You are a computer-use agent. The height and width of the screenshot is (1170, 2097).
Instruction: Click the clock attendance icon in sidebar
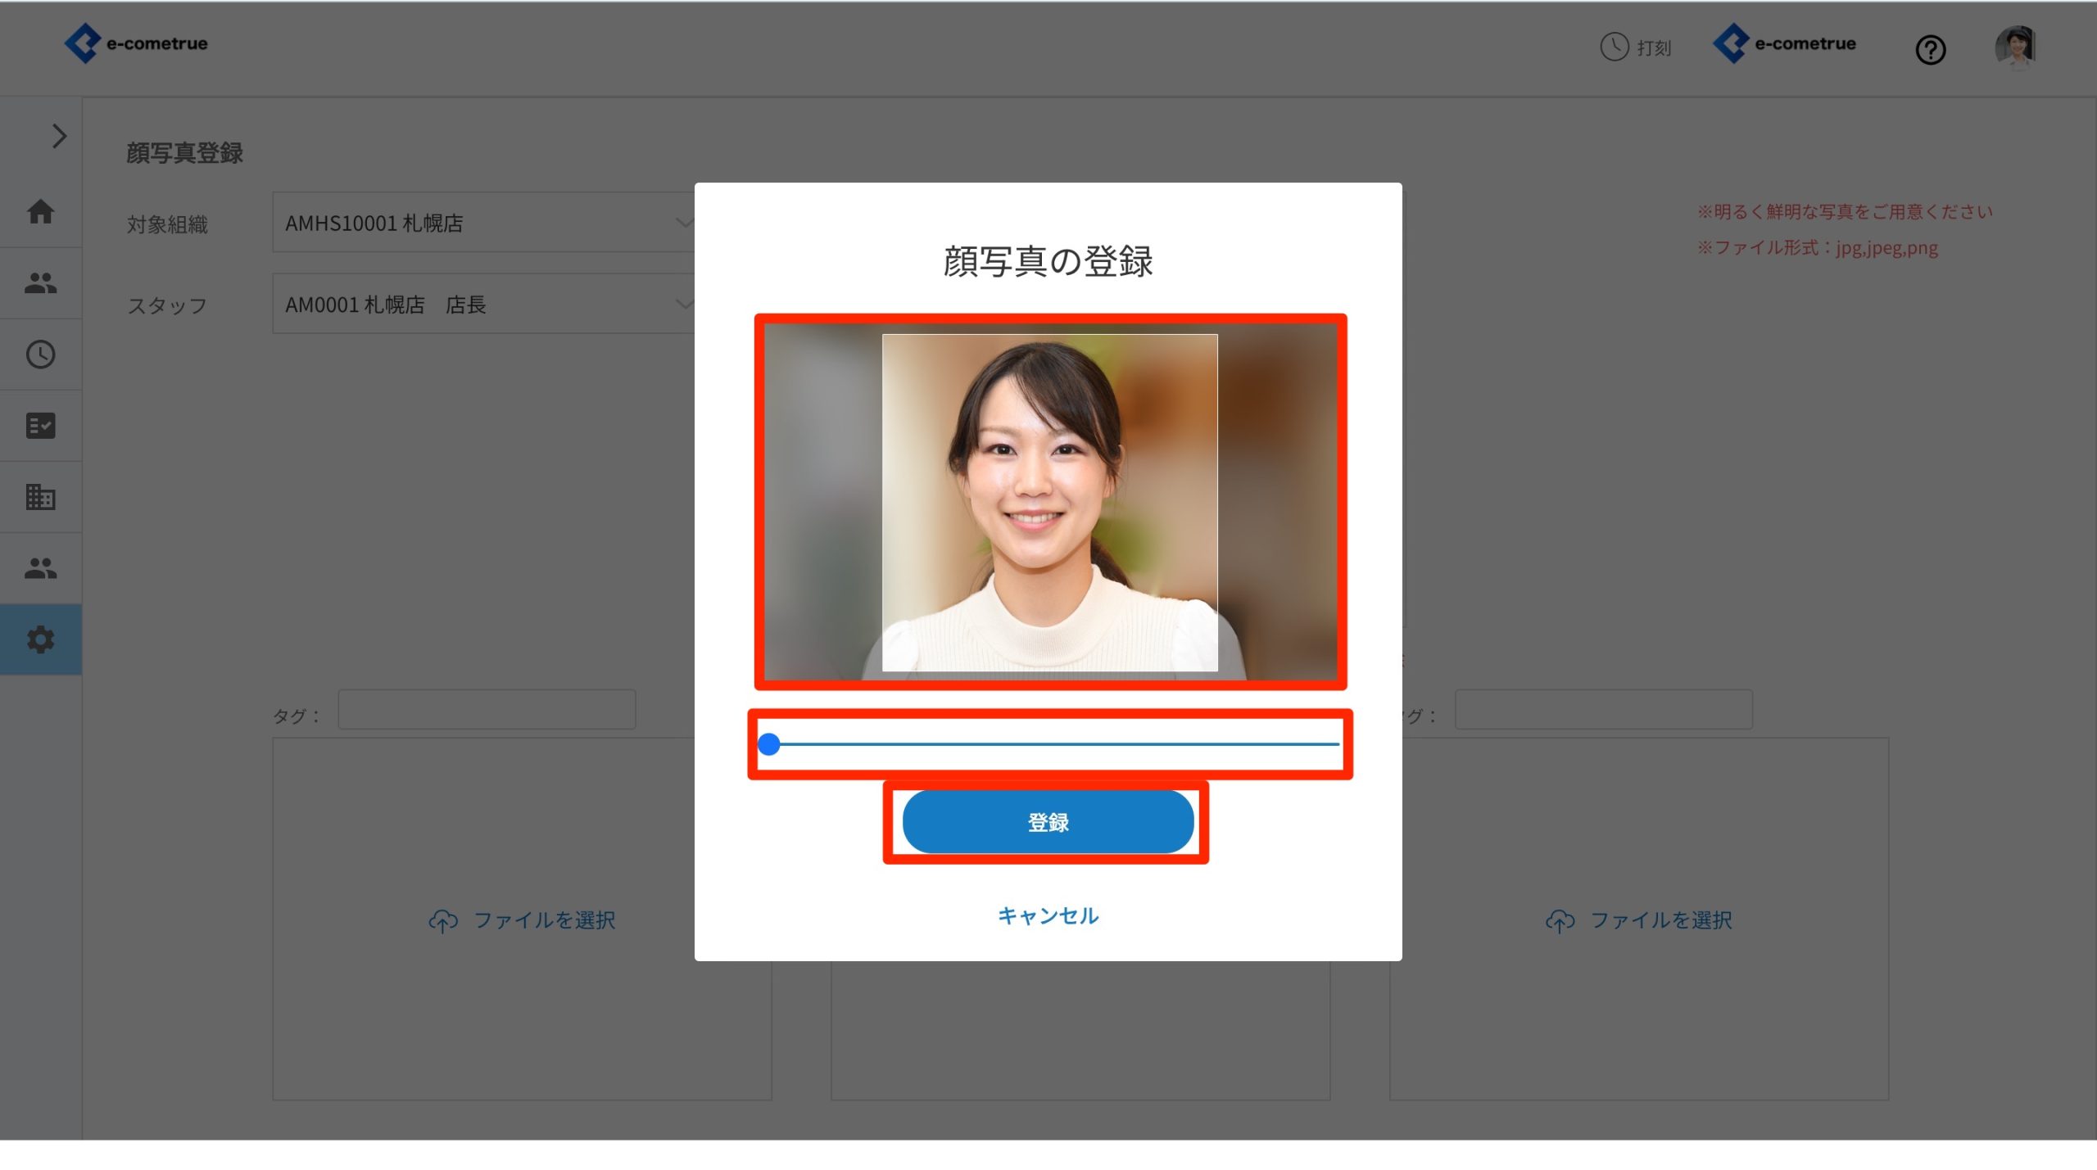tap(40, 355)
